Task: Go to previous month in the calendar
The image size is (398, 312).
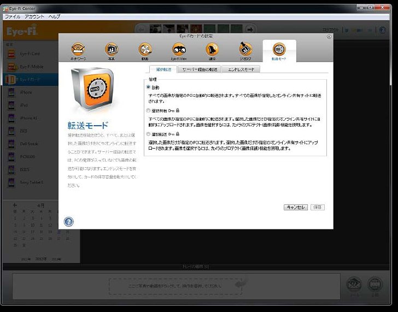Action: pyautogui.click(x=15, y=205)
